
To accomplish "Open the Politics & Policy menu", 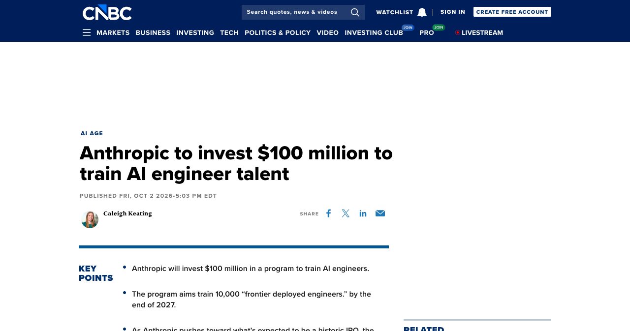I will 278,32.
